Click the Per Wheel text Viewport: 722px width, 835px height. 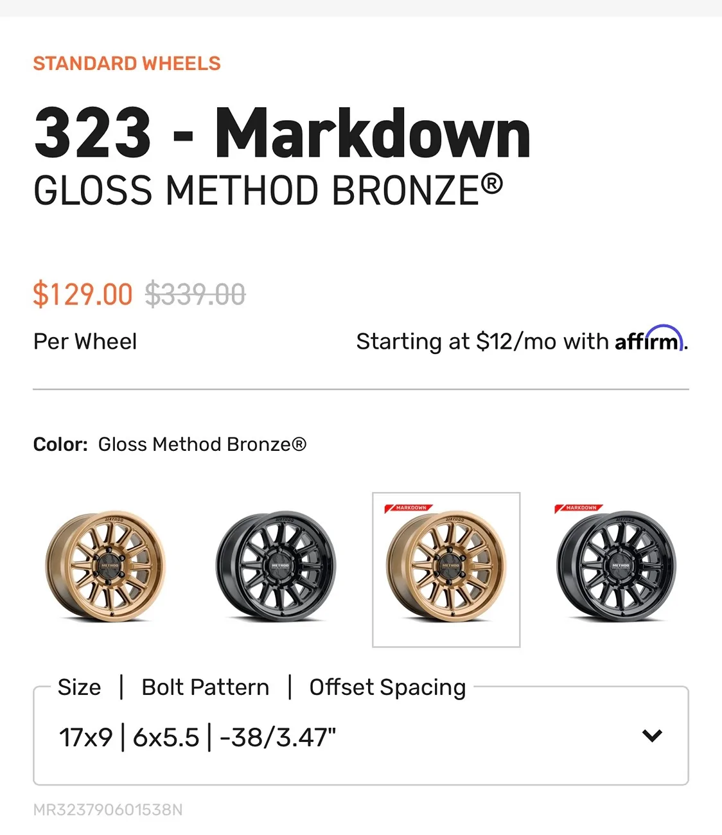tap(85, 342)
